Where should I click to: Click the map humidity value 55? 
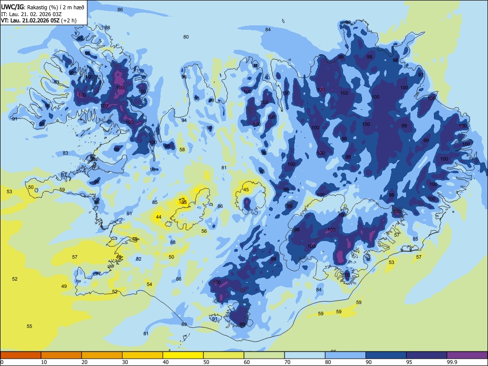coord(29,326)
